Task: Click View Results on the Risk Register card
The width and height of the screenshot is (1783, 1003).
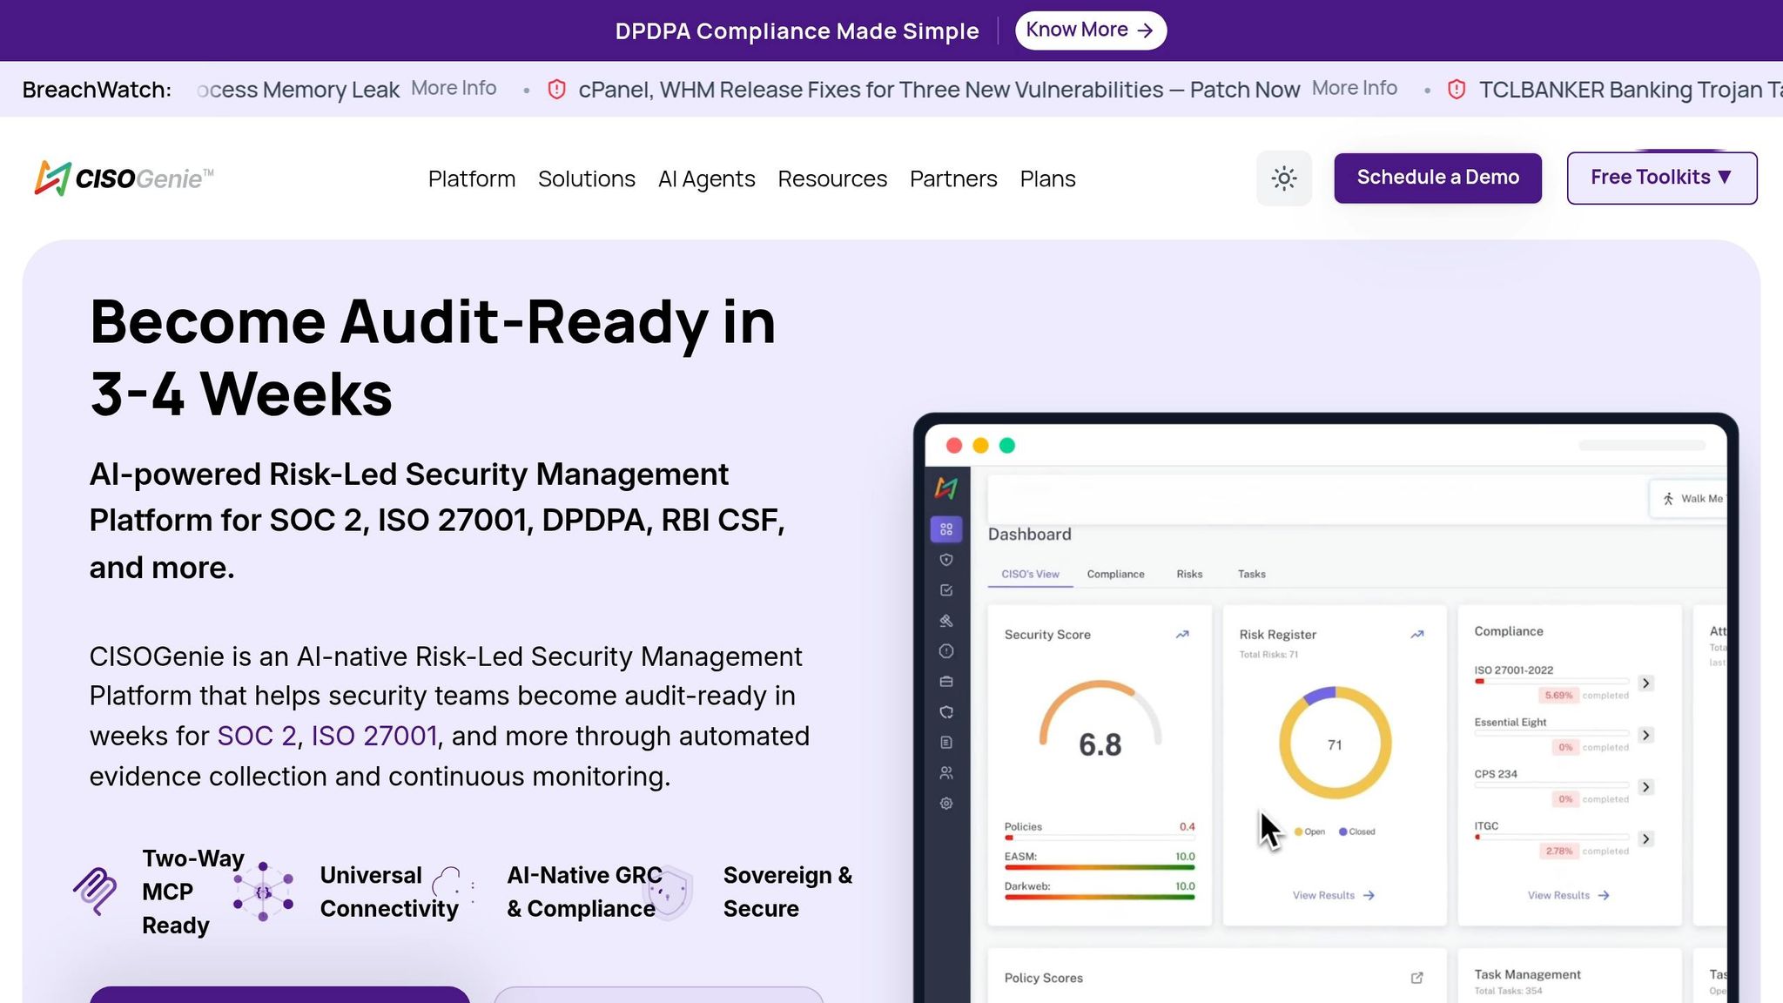Action: point(1333,896)
